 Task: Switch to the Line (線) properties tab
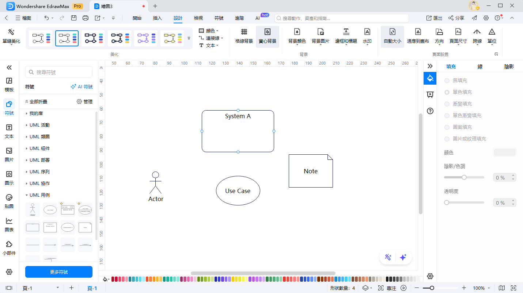click(x=480, y=66)
